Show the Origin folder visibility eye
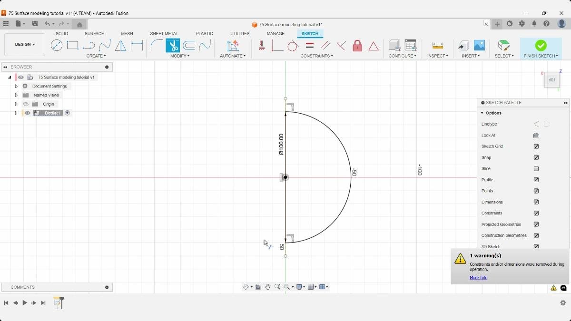Image resolution: width=571 pixels, height=321 pixels. [26, 104]
